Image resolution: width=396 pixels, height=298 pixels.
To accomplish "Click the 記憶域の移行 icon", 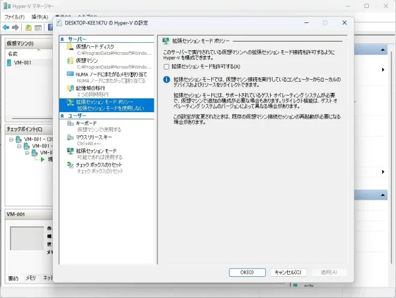I will click(x=70, y=88).
